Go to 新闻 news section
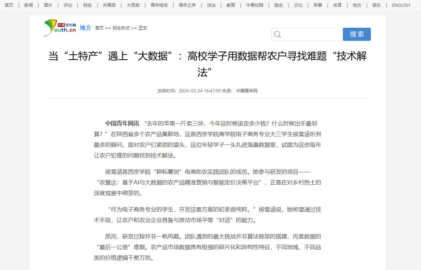421x270 pixels. tap(28, 5)
